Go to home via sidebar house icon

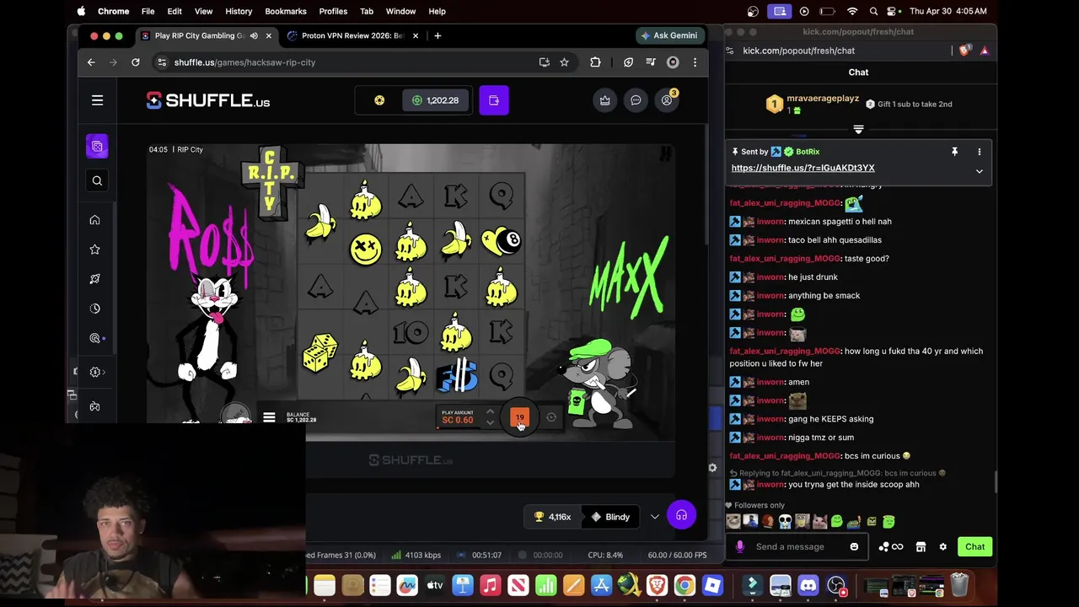(94, 220)
